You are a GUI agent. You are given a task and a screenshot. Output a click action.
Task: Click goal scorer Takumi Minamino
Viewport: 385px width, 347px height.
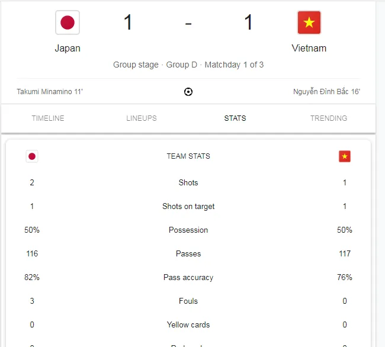point(50,92)
